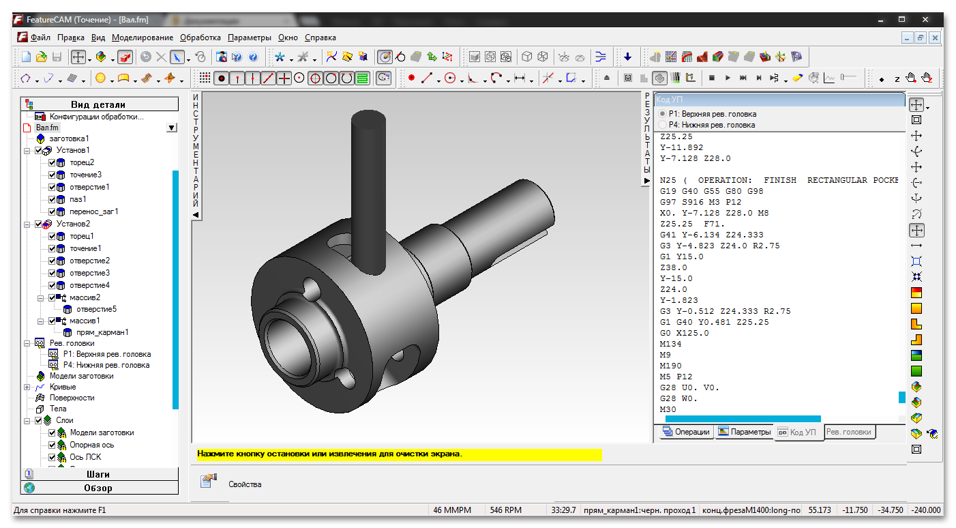This screenshot has width=956, height=528.
Task: Select the заготовка1 tree item
Action: 69,138
